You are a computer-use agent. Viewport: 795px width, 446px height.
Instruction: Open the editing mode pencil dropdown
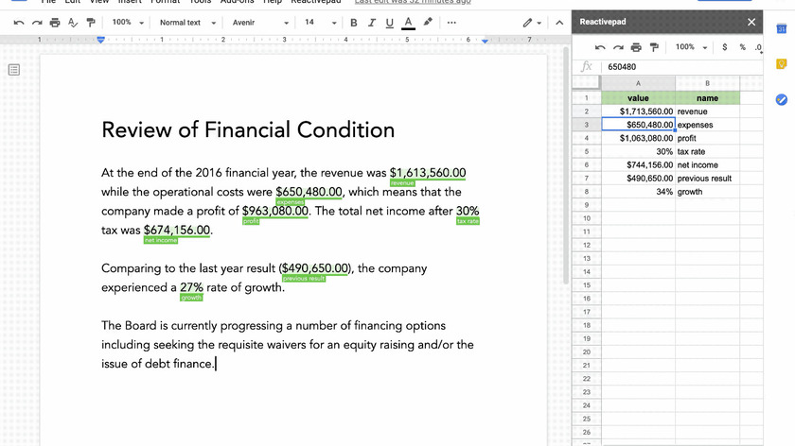point(532,23)
